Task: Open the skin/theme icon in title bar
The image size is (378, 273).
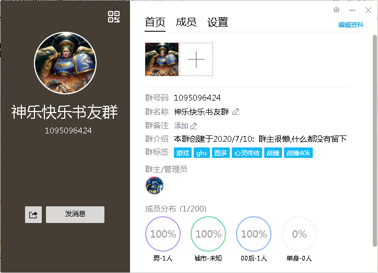Action: coord(336,10)
